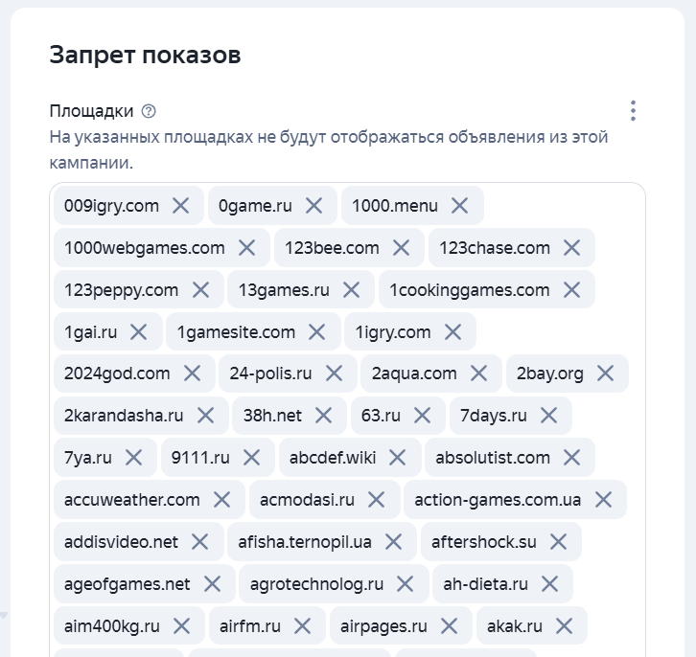Delete aftershock.su tag
The height and width of the screenshot is (657, 696).
click(x=558, y=542)
